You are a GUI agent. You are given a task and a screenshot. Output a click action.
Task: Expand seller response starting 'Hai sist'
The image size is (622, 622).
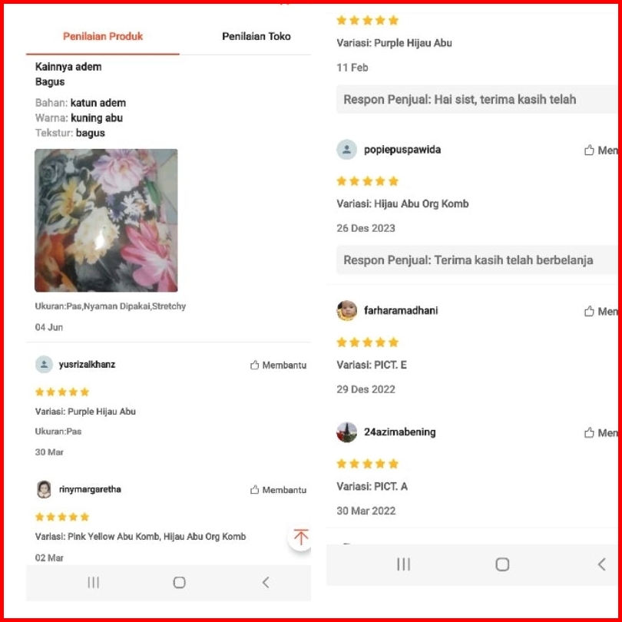pos(476,100)
